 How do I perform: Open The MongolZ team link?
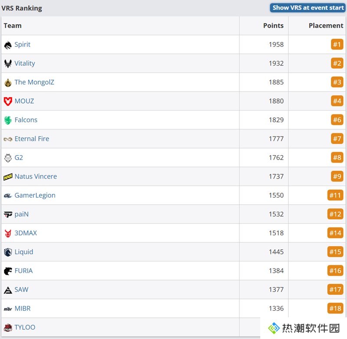[x=34, y=82]
